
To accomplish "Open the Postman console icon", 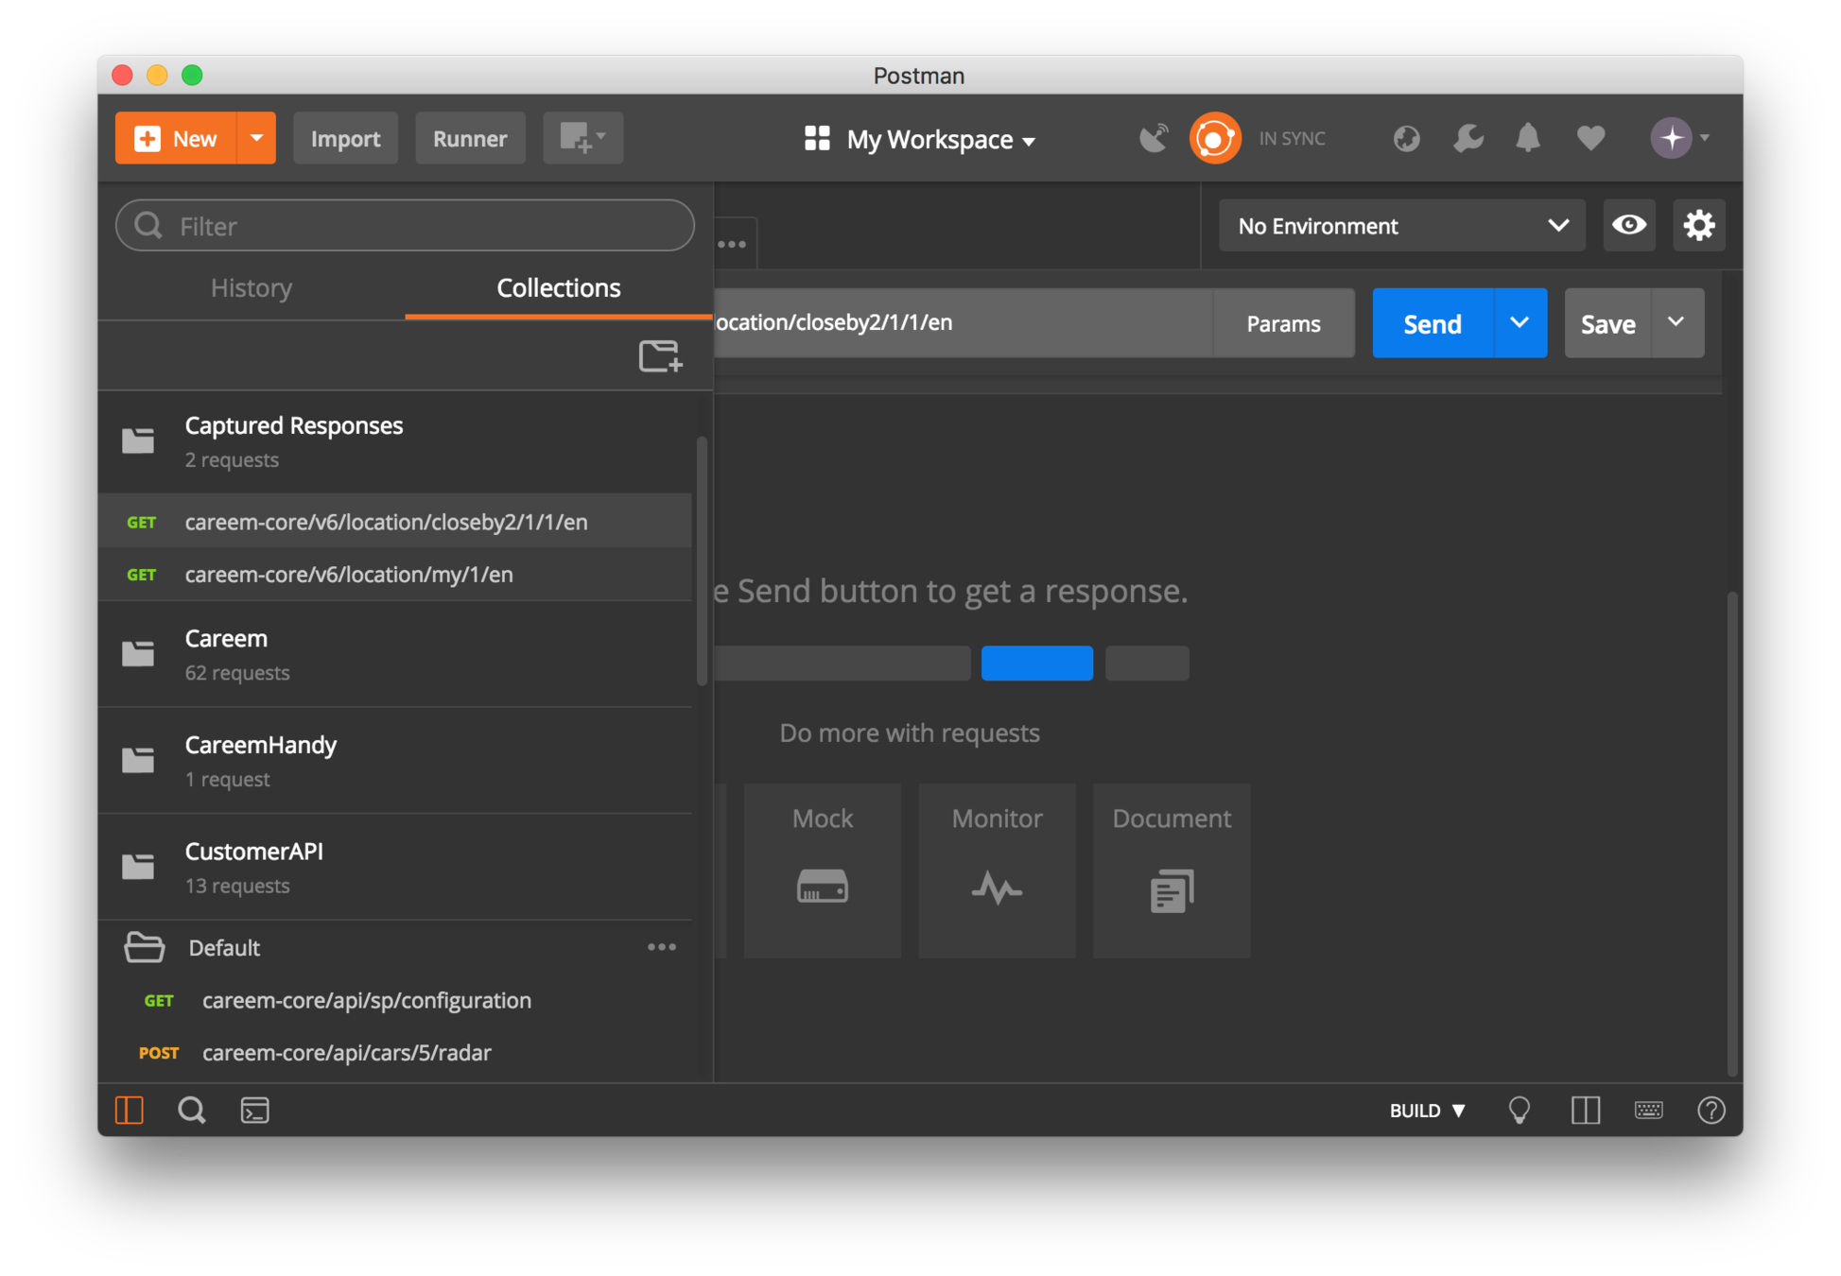I will tap(254, 1110).
